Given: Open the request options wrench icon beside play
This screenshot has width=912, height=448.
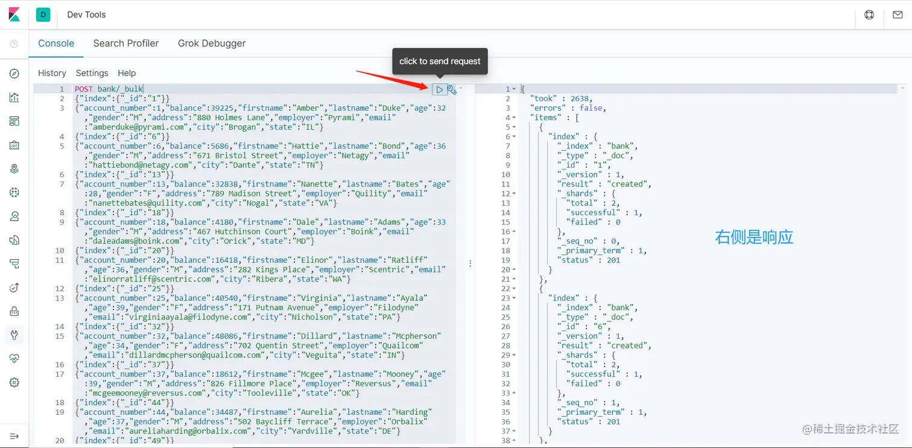Looking at the screenshot, I should point(451,89).
